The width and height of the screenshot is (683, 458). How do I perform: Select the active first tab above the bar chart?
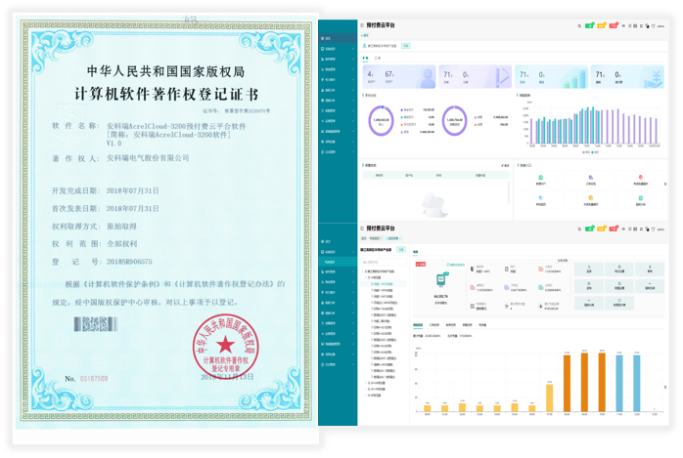(x=418, y=325)
